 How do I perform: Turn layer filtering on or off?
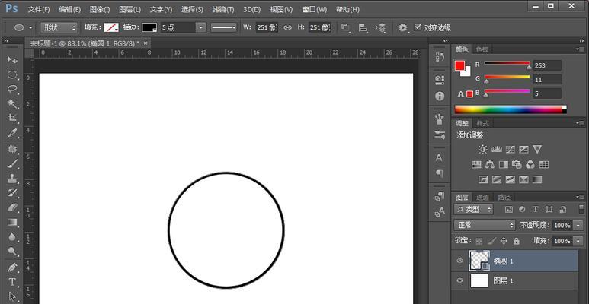pos(581,209)
